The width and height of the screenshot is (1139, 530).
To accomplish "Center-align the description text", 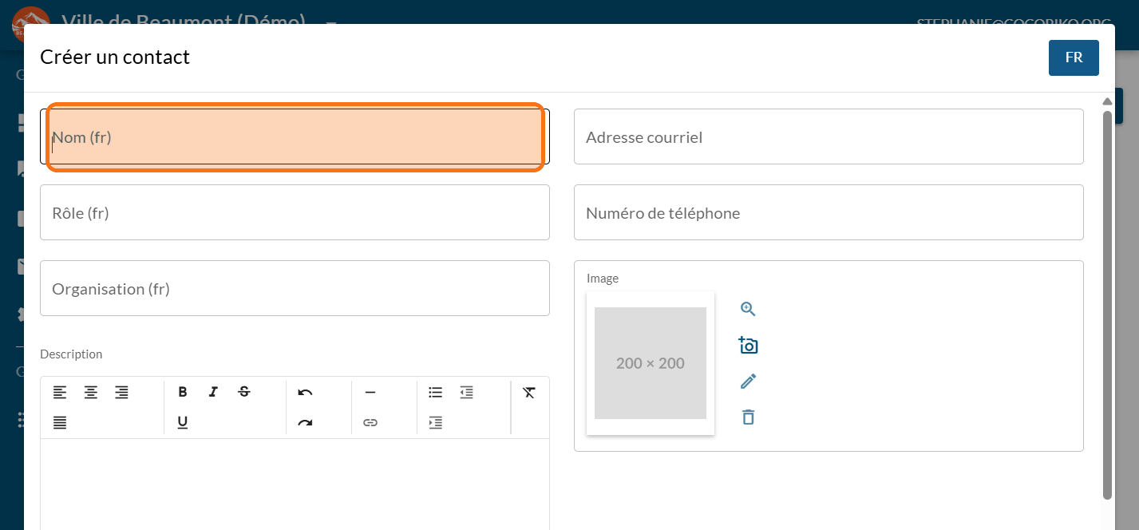I will (91, 392).
